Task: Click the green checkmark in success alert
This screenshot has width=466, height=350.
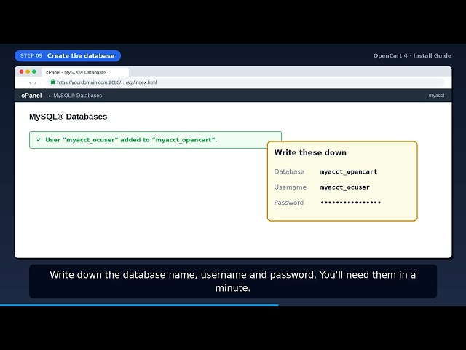Action: (x=39, y=140)
